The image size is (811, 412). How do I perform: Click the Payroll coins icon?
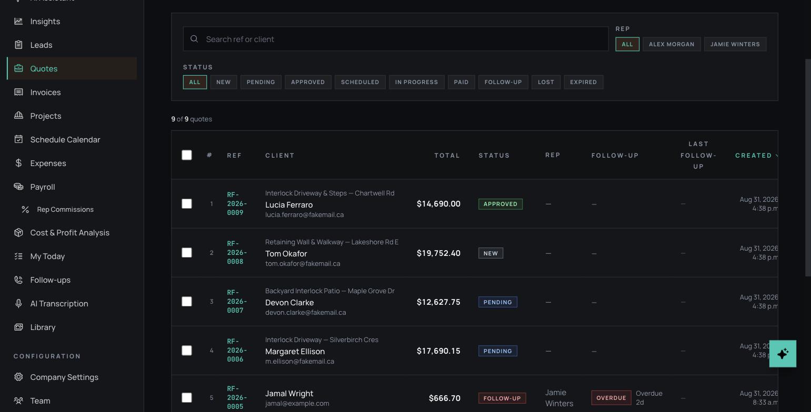click(x=18, y=187)
